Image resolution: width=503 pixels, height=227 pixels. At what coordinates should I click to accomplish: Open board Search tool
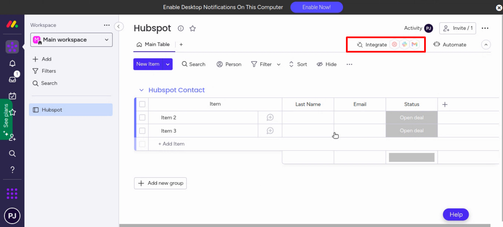coord(194,64)
